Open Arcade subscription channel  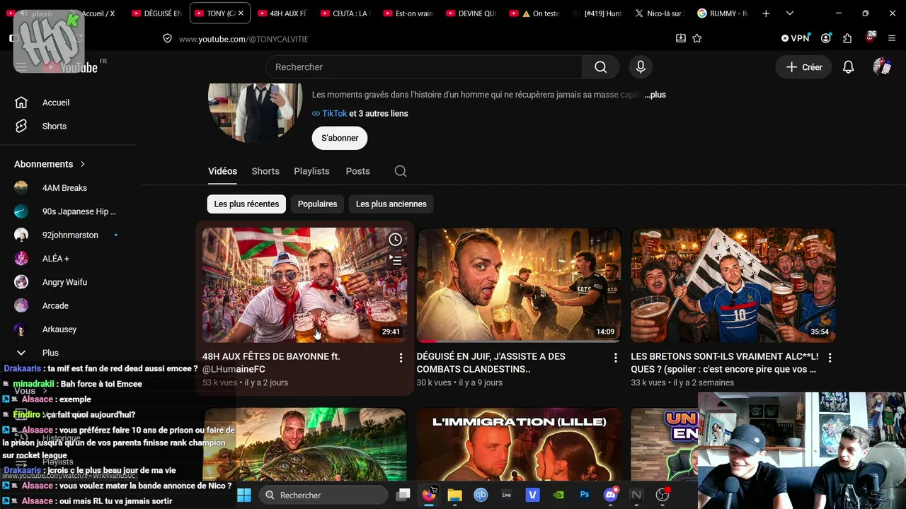point(55,306)
